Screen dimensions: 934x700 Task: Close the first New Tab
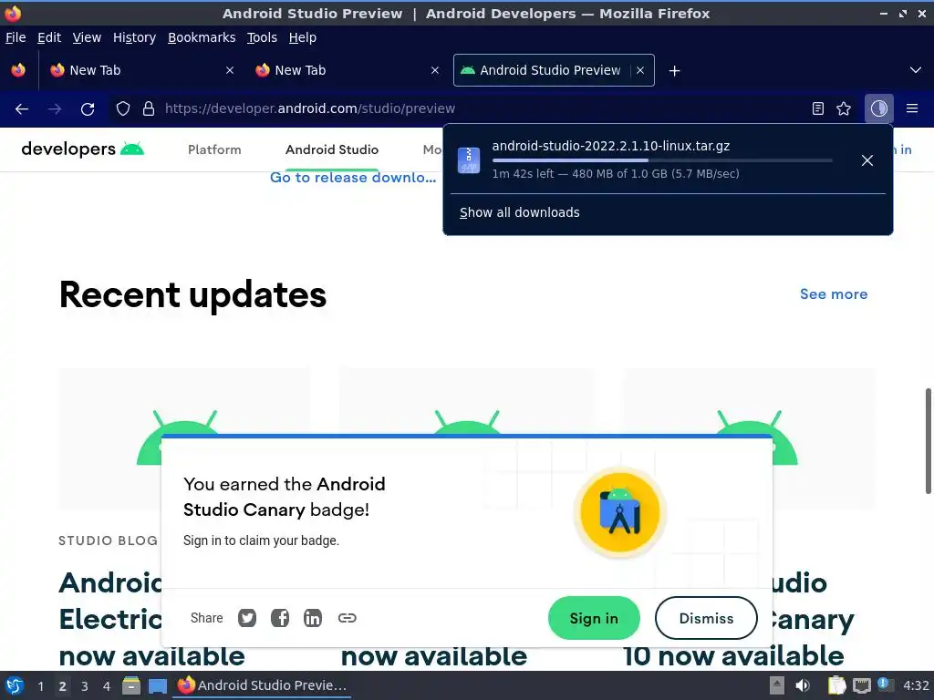click(230, 70)
